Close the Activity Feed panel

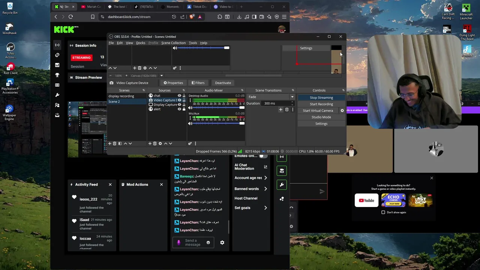point(110,184)
